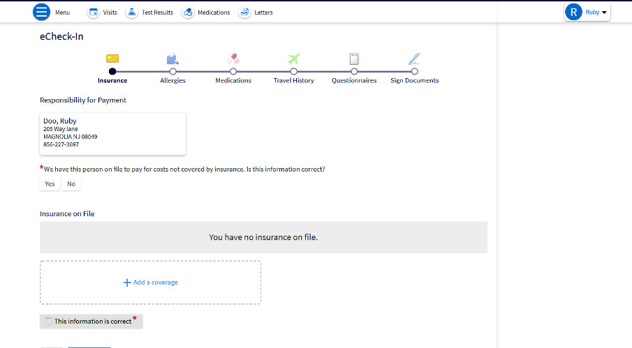Click the Travel History airplane icon
632x348 pixels.
293,59
